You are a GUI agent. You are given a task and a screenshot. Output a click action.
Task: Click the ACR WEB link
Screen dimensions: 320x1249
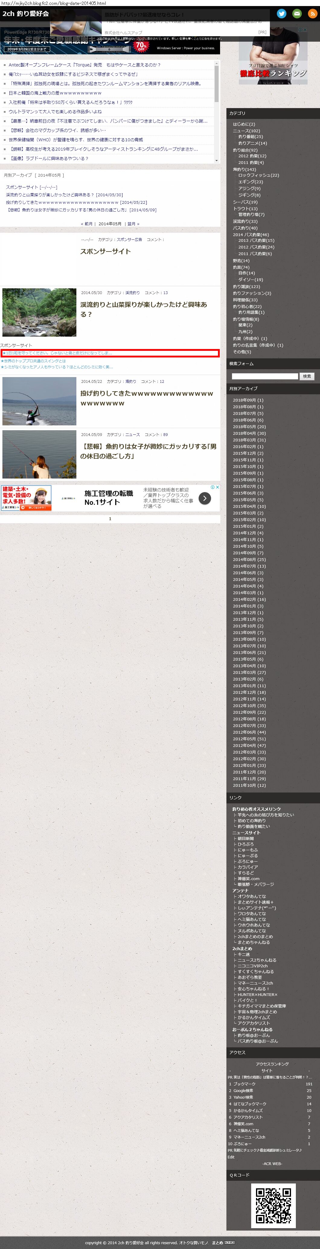272,1164
